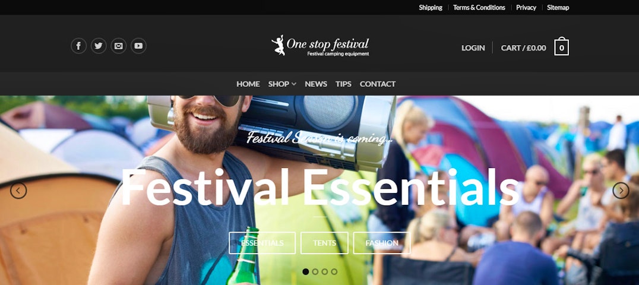Click the Essentials button
Image resolution: width=639 pixels, height=285 pixels.
[262, 243]
